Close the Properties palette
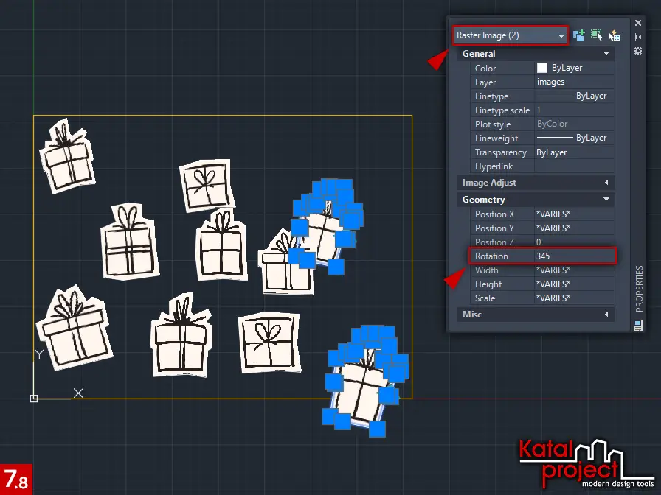Image resolution: width=661 pixels, height=495 pixels. point(638,23)
